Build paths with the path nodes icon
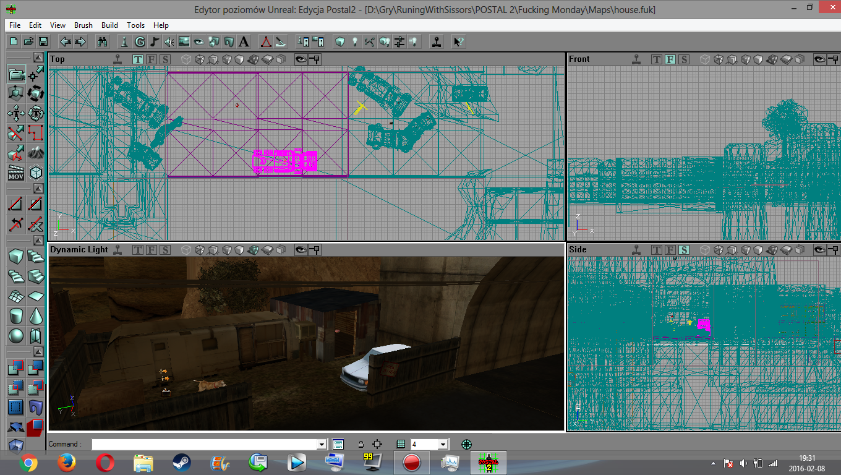The image size is (841, 475). tap(370, 41)
